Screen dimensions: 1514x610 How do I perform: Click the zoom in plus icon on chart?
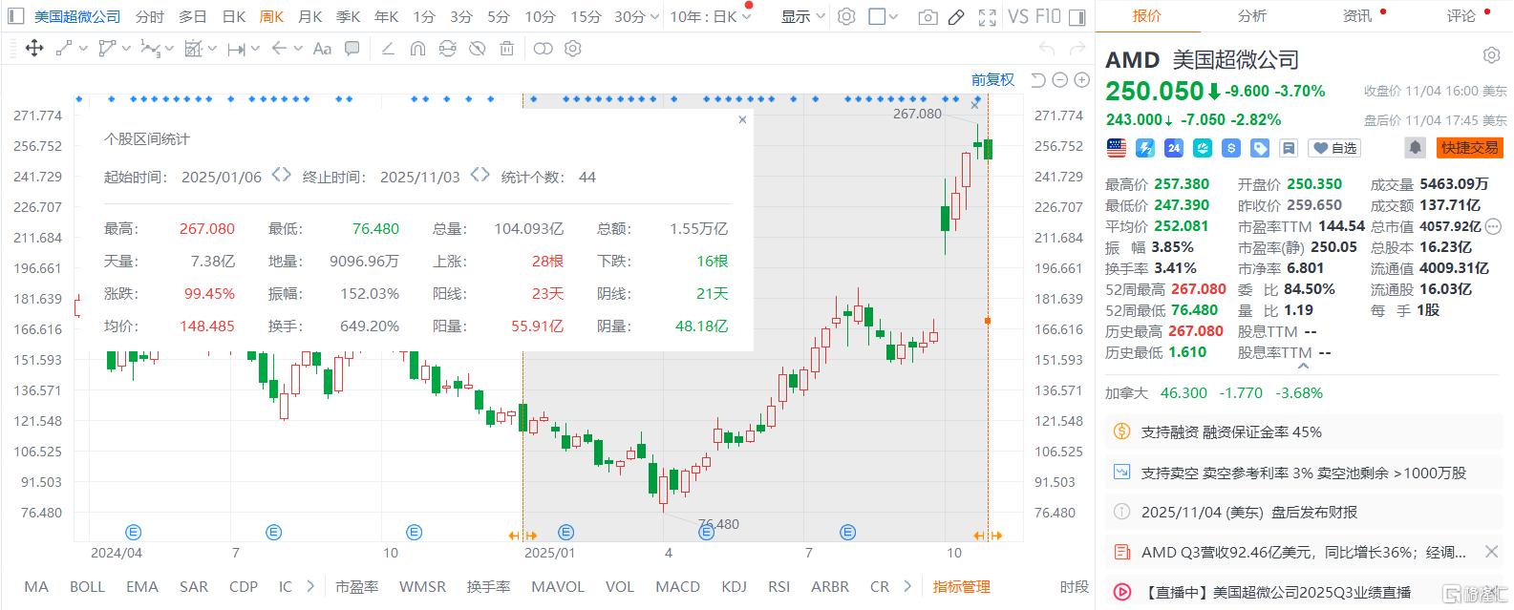(1082, 80)
